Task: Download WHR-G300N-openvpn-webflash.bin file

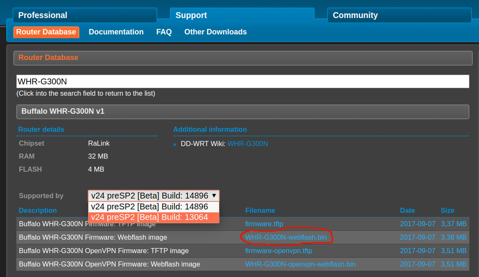Action: click(300, 264)
